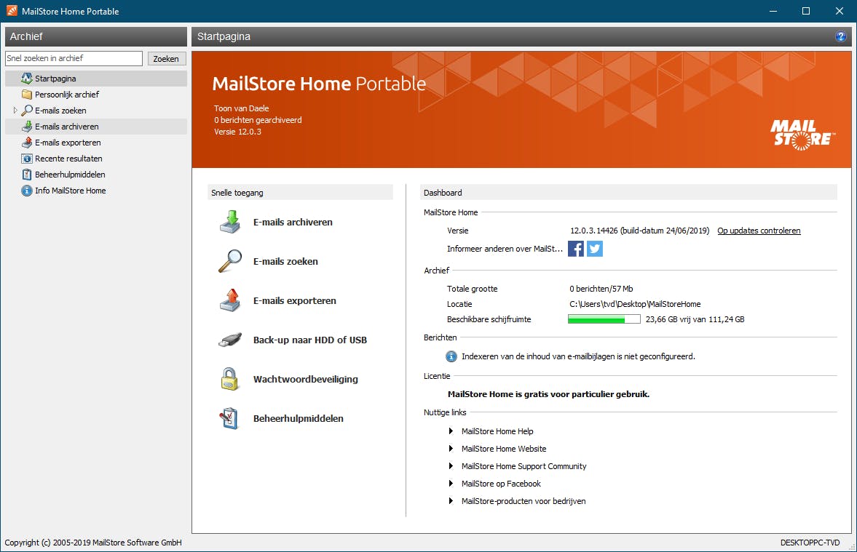The image size is (857, 552).
Task: Click the large magnifying glass search icon
Action: click(x=230, y=261)
